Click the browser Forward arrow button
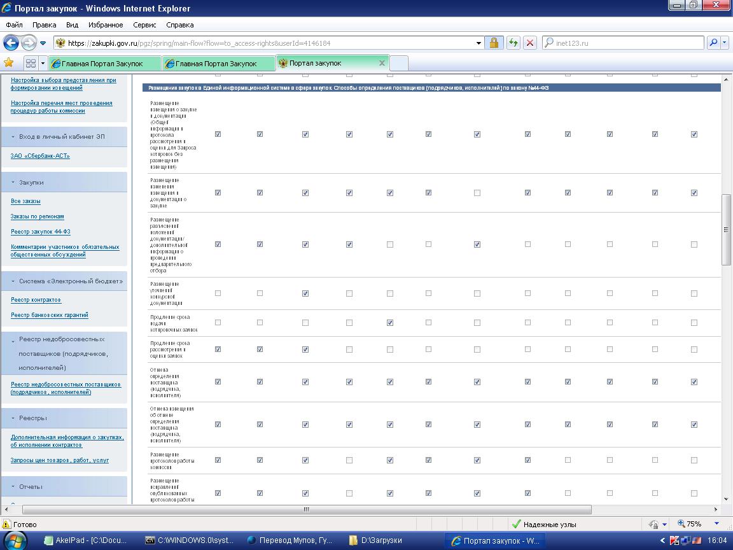This screenshot has width=733, height=550. pos(28,43)
